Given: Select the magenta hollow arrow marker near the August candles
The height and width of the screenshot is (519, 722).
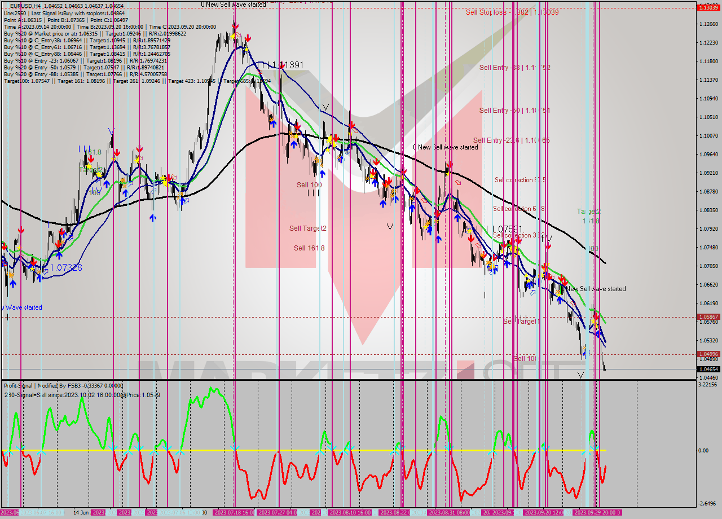Looking at the screenshot, I should pyautogui.click(x=457, y=182).
